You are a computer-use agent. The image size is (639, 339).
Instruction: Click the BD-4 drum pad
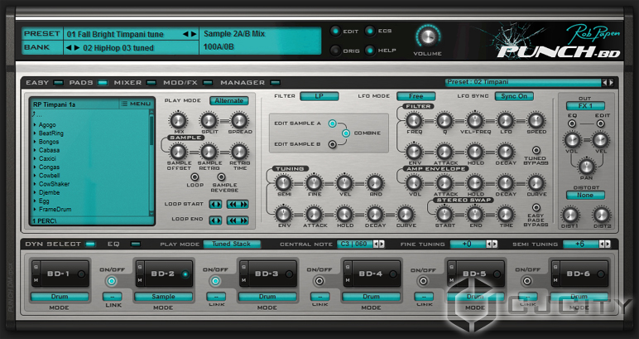click(x=372, y=274)
